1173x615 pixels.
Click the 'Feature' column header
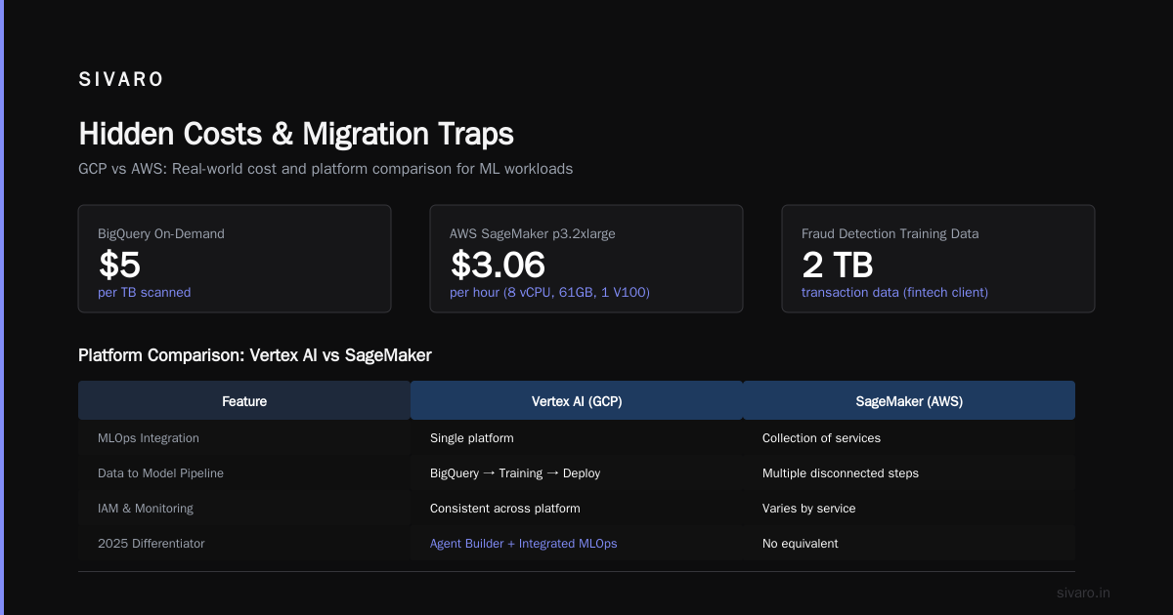[x=244, y=401]
